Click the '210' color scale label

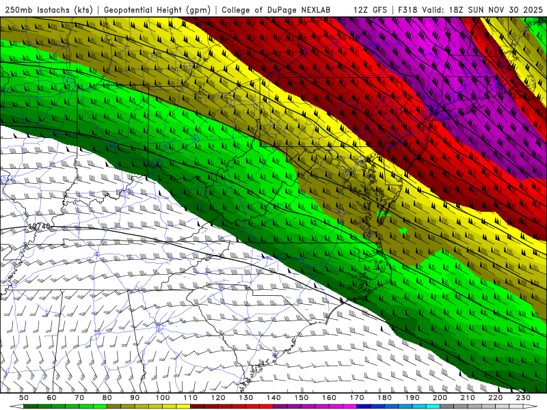468,398
